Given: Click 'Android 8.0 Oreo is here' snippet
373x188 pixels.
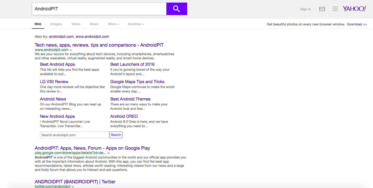Looking at the screenshot, I should pos(139,124).
